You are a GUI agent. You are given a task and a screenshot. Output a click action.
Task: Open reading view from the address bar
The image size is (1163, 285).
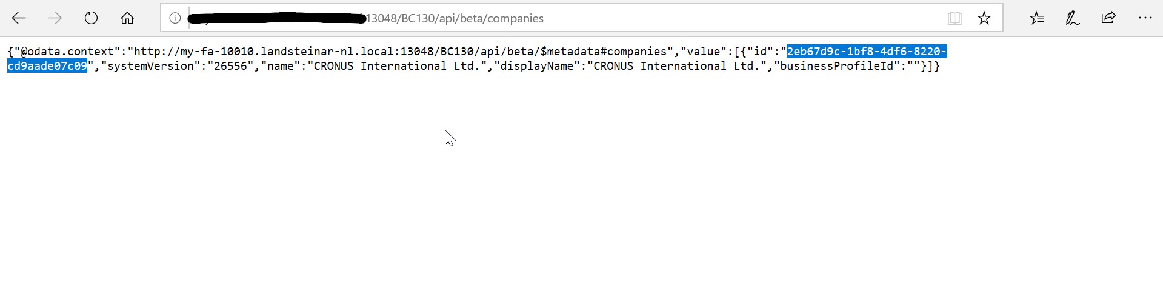tap(955, 18)
